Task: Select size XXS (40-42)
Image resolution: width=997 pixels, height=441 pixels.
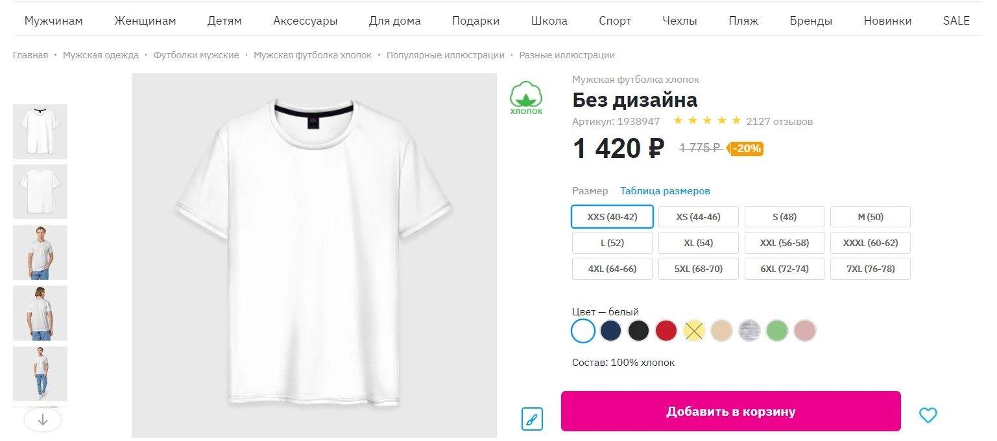Action: point(612,217)
